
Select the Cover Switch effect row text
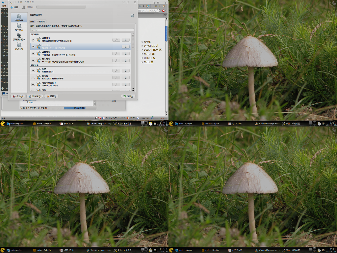59,53
